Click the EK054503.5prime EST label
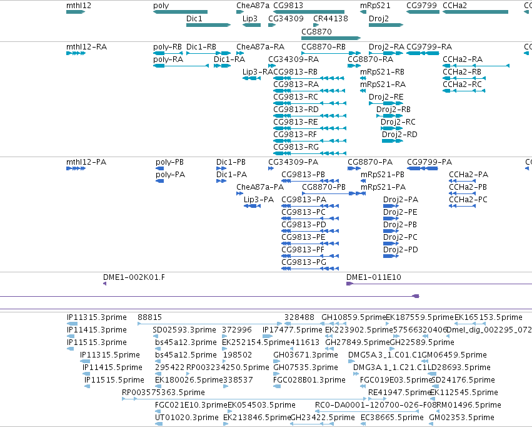The height and width of the screenshot is (427, 532). (261, 405)
